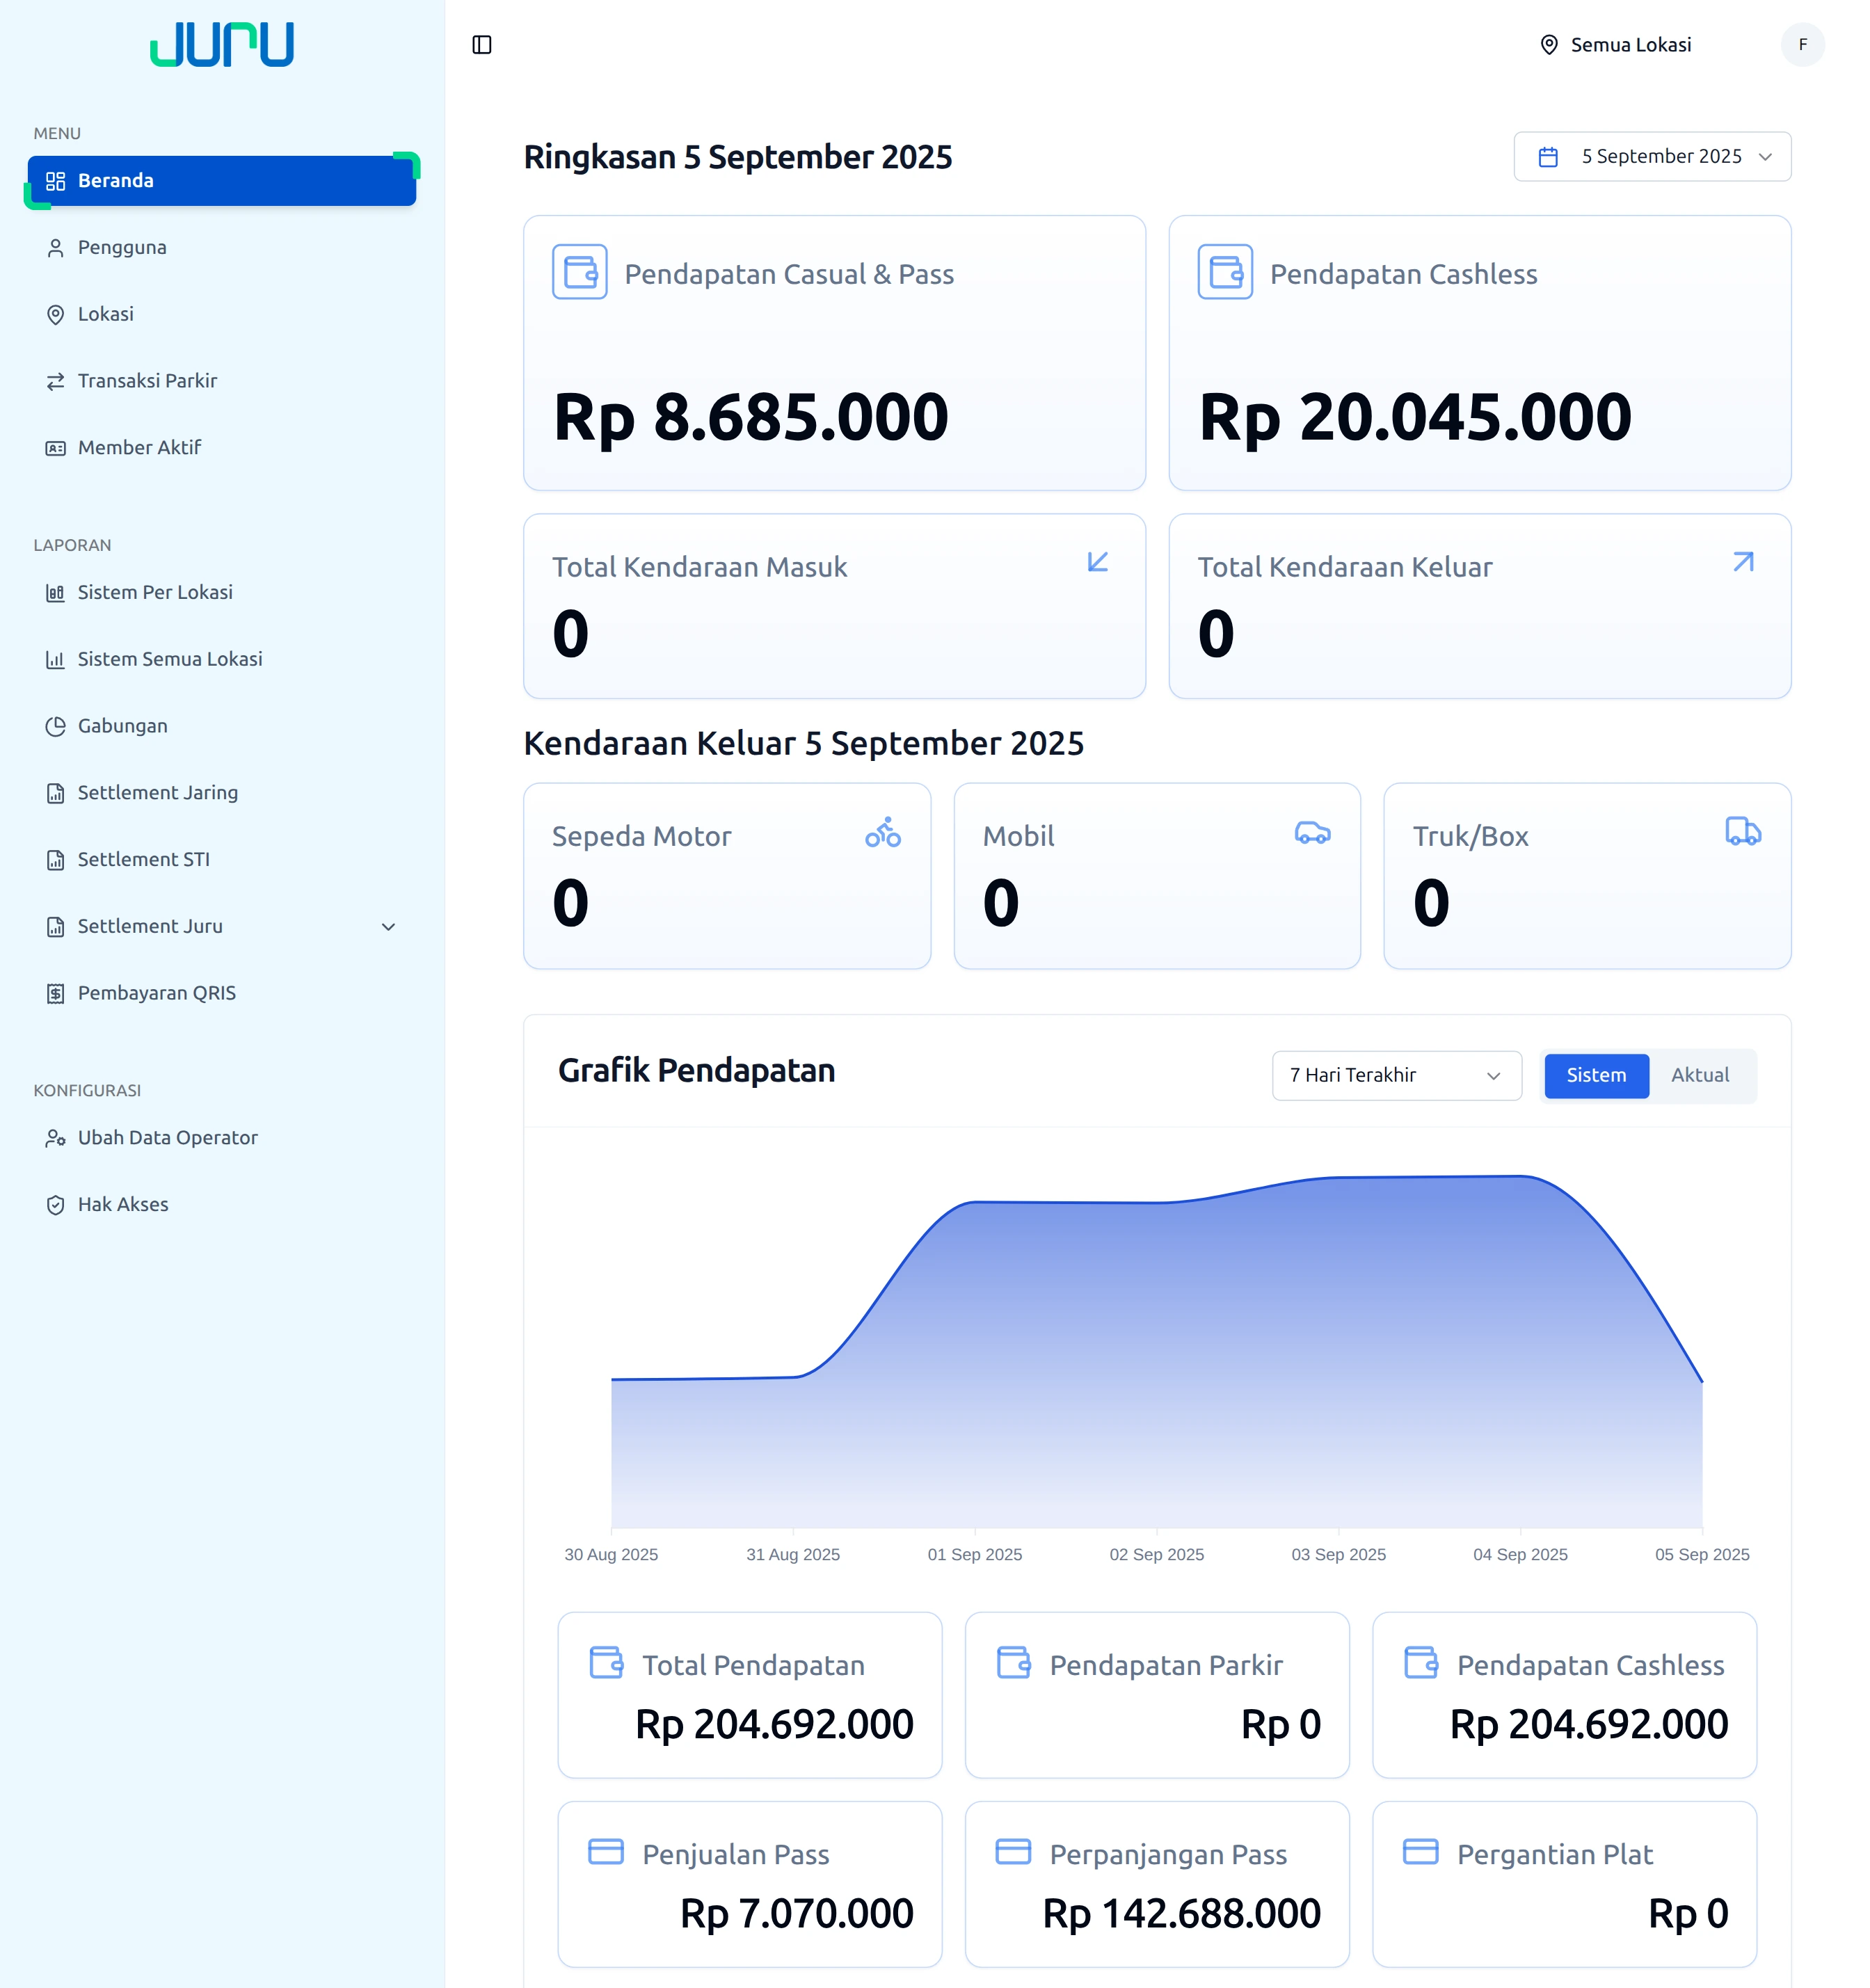
Task: Click the Ubah Data Operator user-cog icon
Action: point(56,1138)
